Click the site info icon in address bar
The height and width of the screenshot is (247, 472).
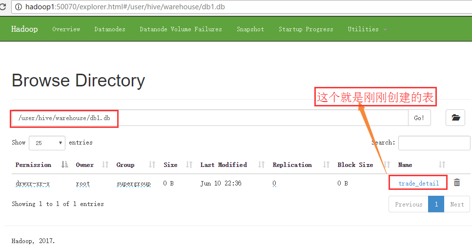[19, 7]
